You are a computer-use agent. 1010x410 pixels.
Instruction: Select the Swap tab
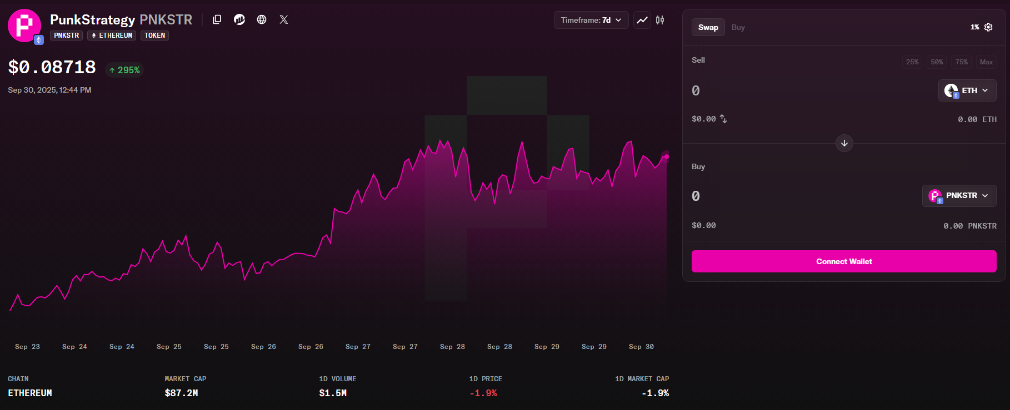708,27
